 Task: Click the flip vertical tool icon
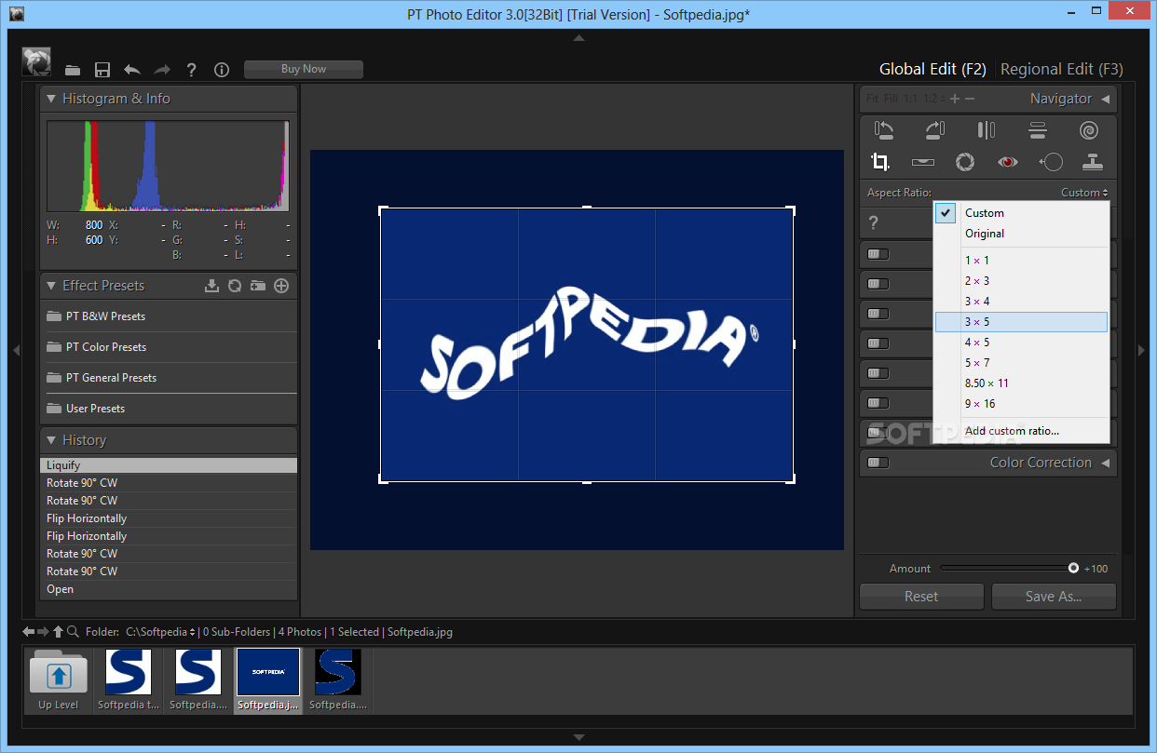tap(1038, 130)
